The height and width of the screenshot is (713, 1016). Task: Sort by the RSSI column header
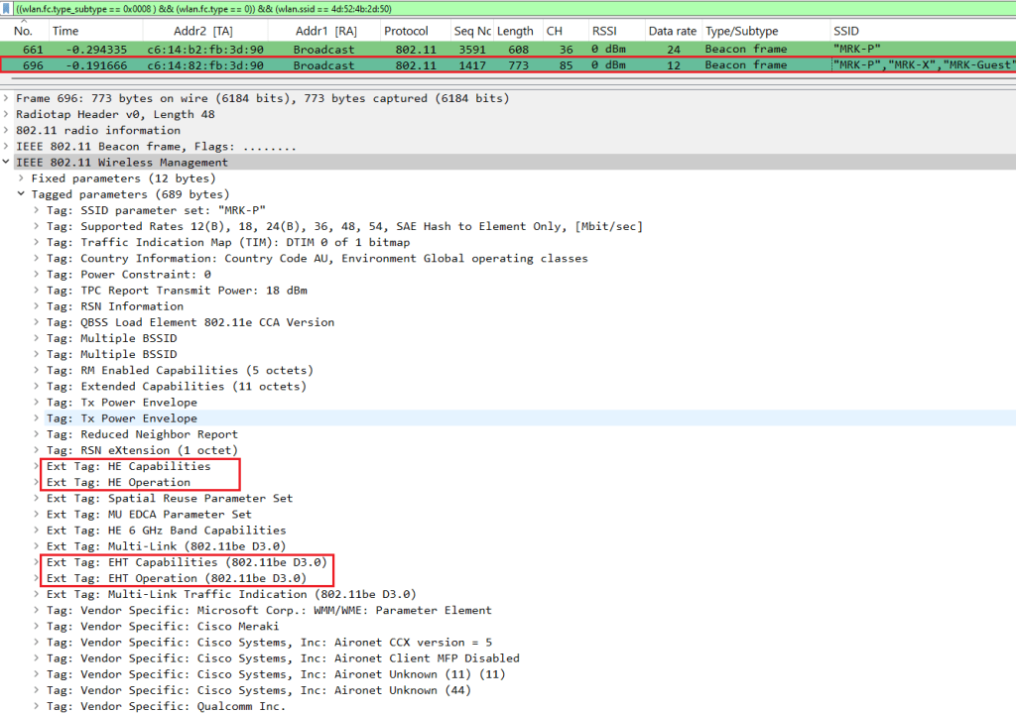pyautogui.click(x=603, y=31)
